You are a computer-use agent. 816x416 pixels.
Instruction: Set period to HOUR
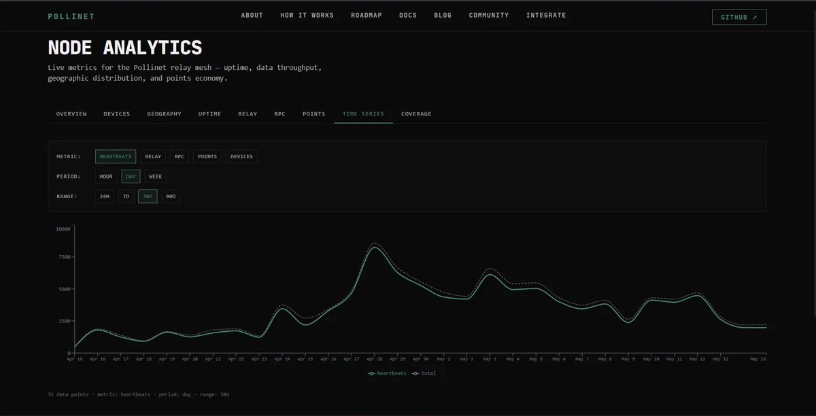pyautogui.click(x=106, y=176)
